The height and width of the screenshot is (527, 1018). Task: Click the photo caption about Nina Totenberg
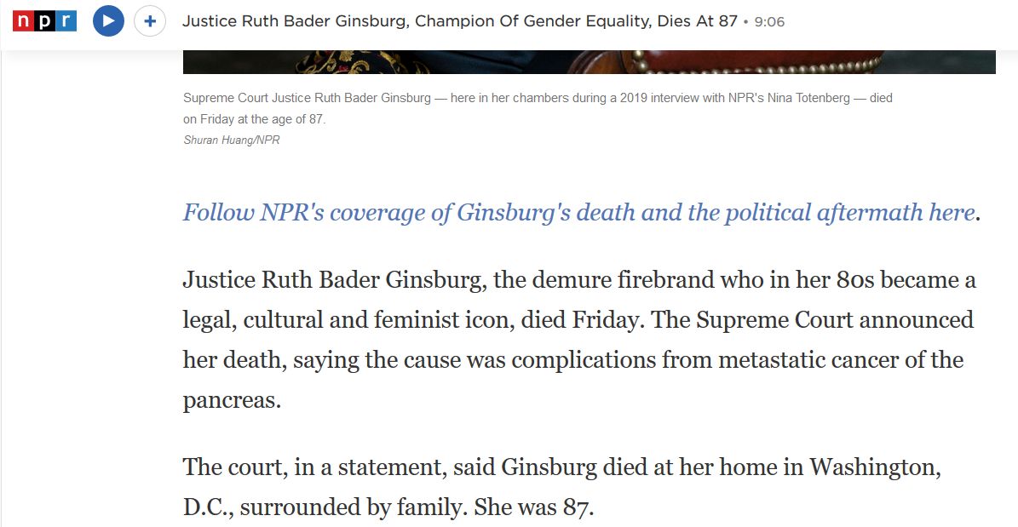(x=538, y=109)
